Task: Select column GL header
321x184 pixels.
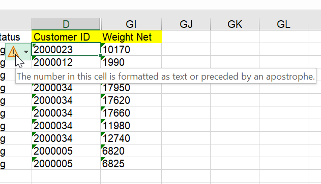Action: click(x=283, y=24)
